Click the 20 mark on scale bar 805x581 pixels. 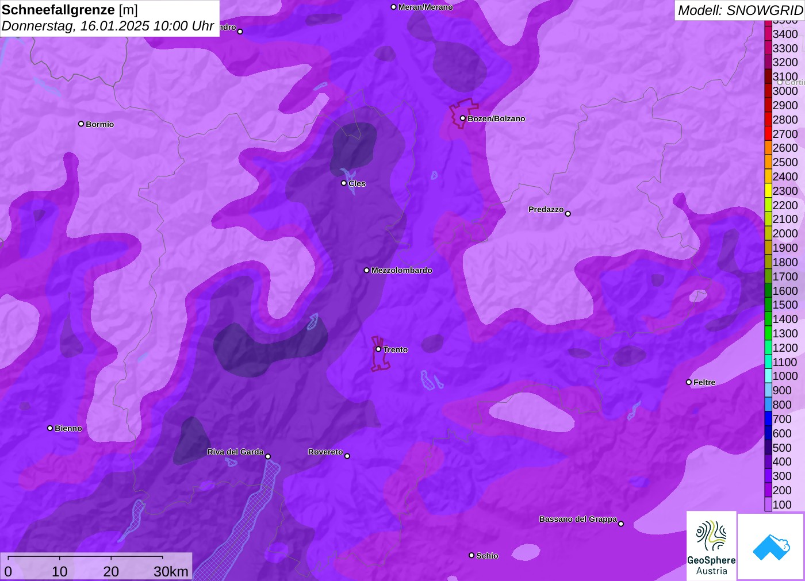click(111, 571)
